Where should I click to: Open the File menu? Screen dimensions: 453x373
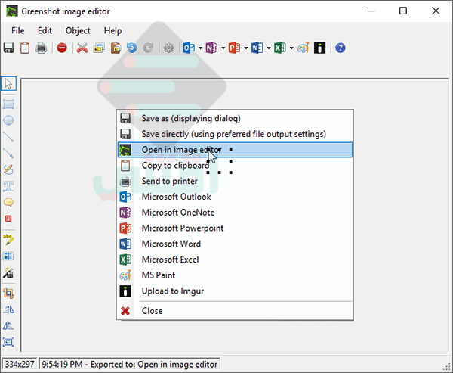(18, 31)
